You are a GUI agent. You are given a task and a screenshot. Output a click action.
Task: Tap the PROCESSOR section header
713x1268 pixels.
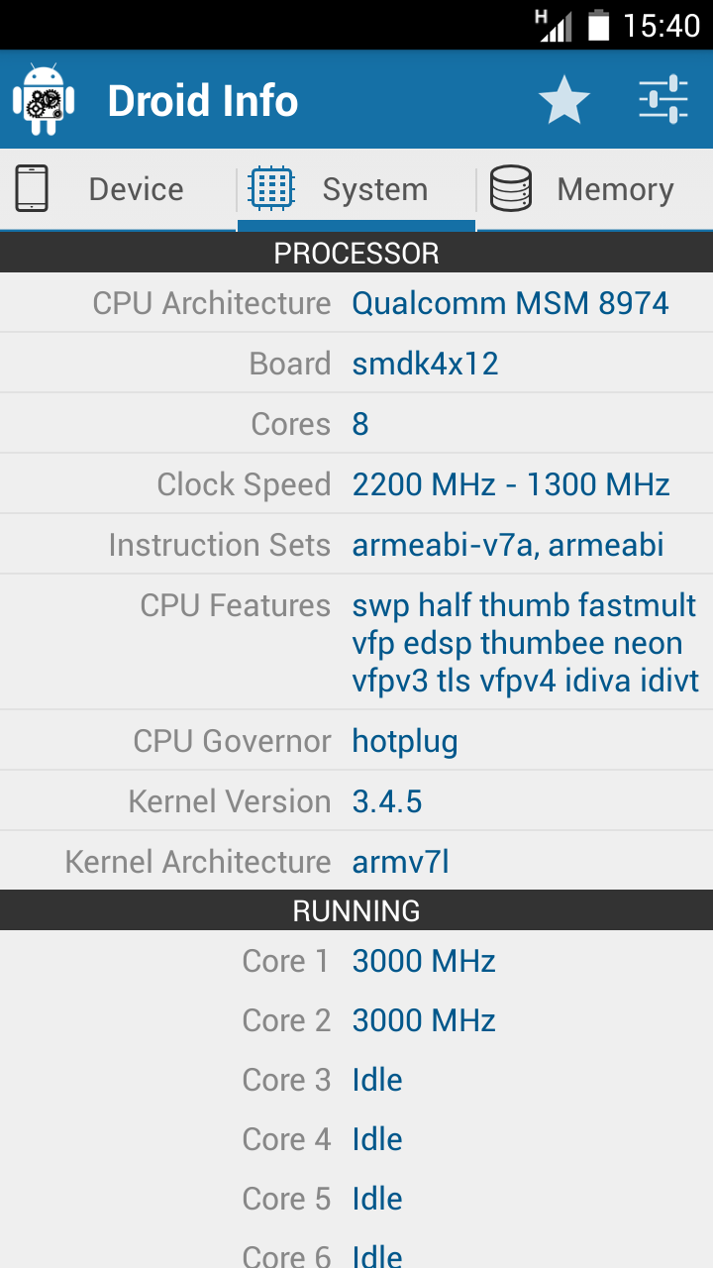coord(356,253)
